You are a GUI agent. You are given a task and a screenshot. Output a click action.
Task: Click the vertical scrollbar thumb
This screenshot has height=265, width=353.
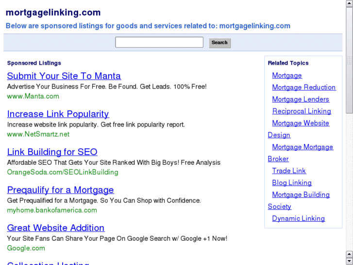tap(349, 60)
